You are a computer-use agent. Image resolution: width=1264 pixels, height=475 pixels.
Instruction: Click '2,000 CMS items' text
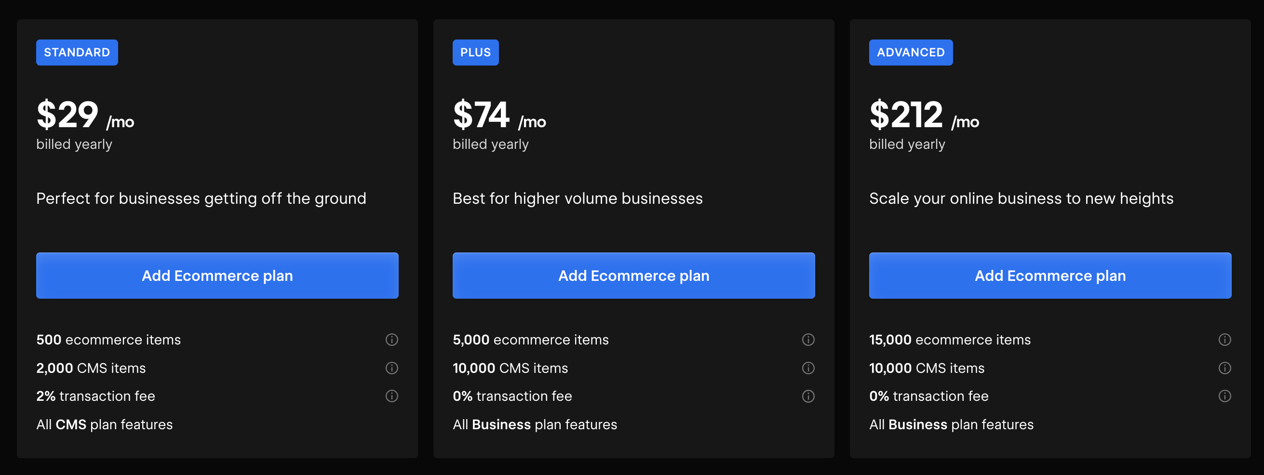(x=91, y=368)
